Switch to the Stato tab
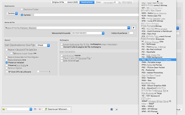The image size is (185, 115). [98, 2]
